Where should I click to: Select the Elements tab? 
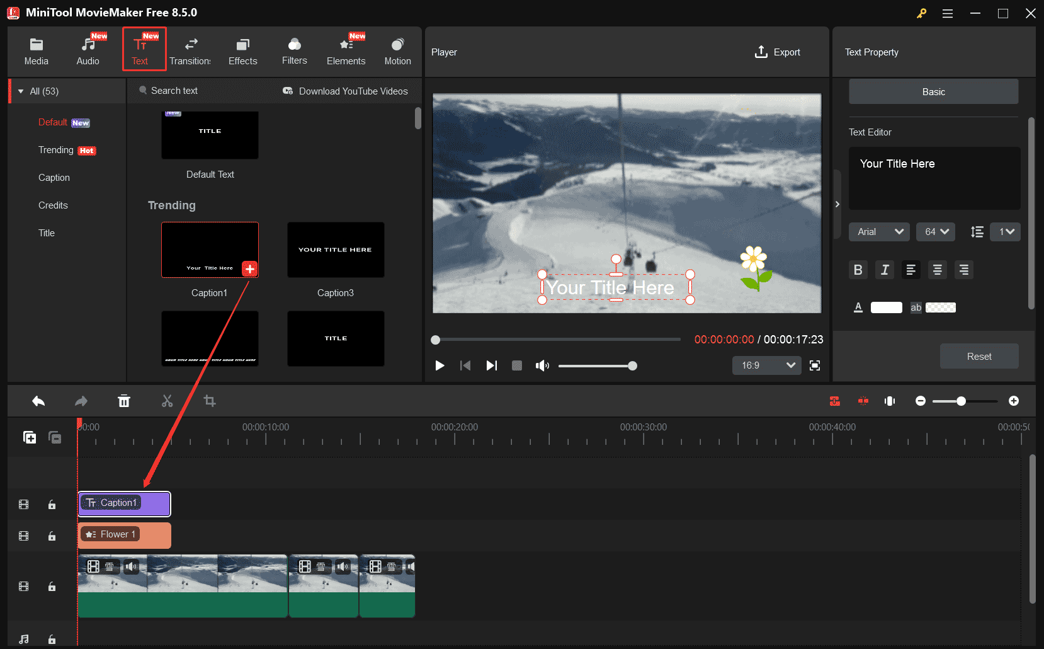346,50
